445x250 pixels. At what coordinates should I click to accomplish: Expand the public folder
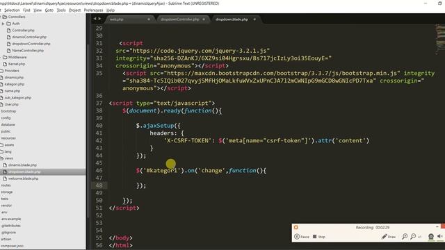tap(6, 131)
